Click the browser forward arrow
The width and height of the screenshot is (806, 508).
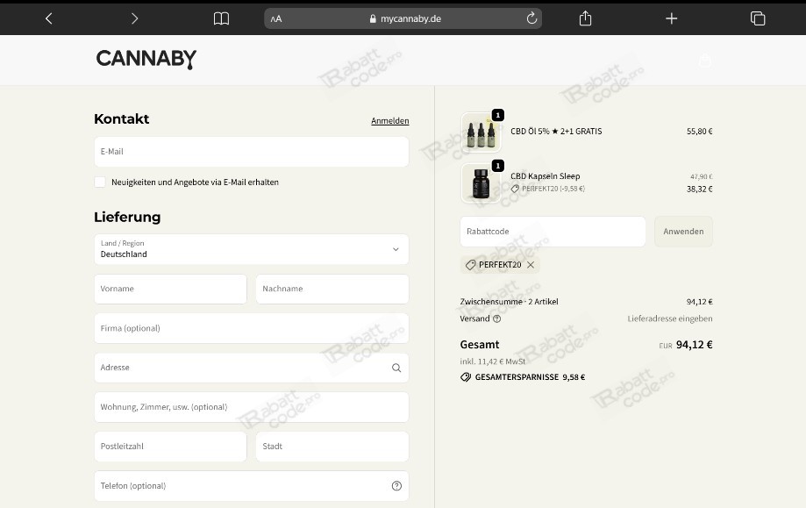pos(134,18)
